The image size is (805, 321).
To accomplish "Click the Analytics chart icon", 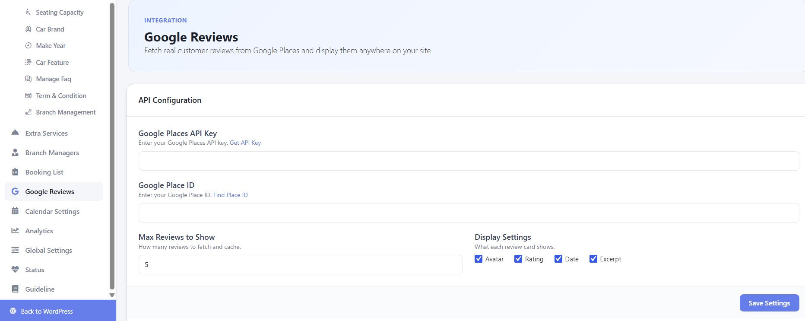I will (x=15, y=231).
